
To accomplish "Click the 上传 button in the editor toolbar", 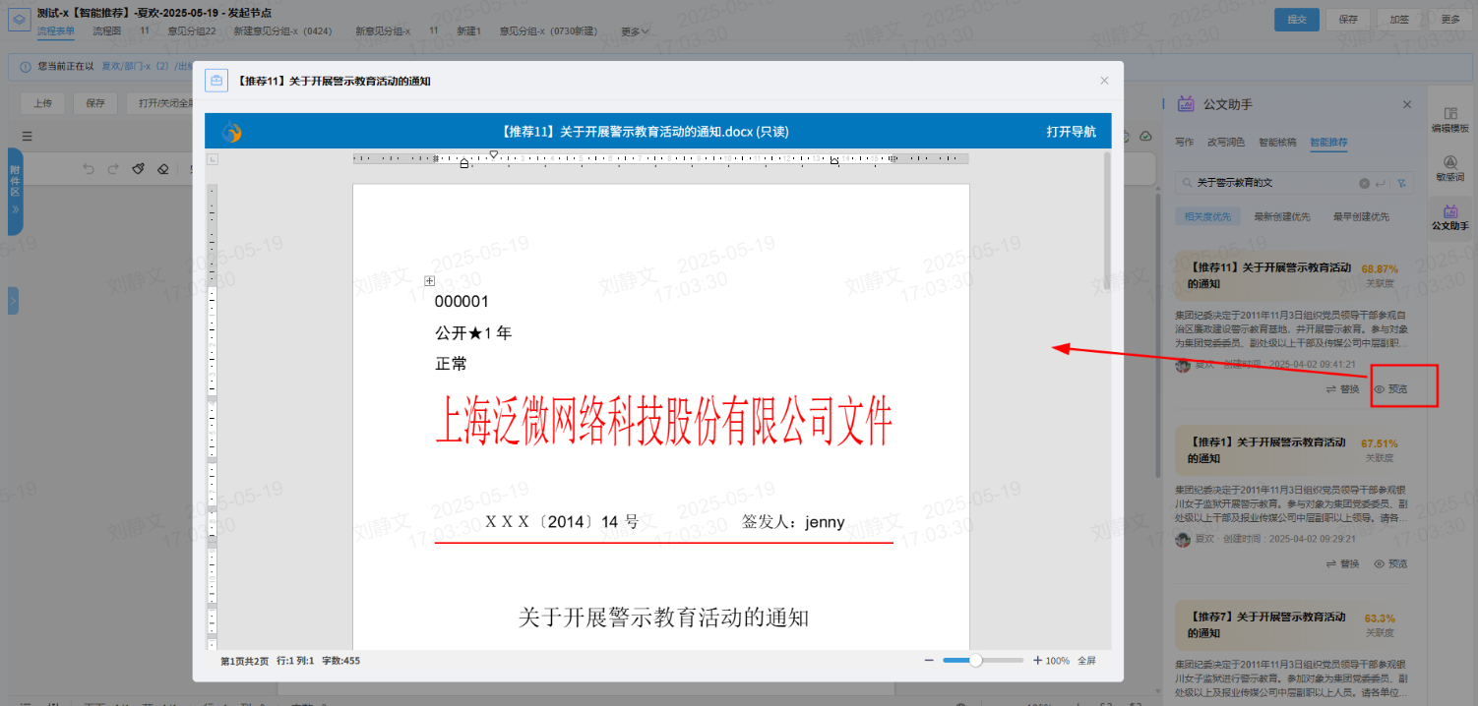I will point(42,103).
